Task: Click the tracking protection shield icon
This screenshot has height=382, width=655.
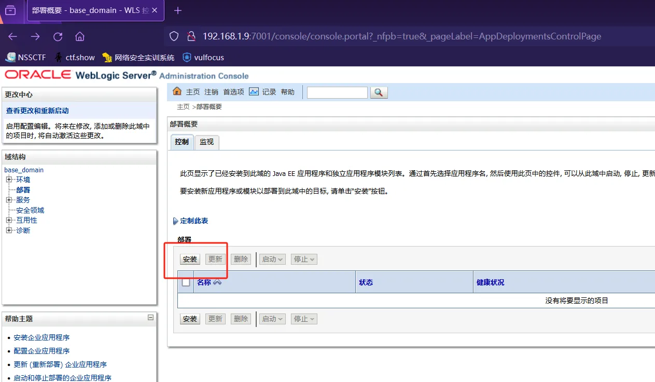Action: pos(174,36)
